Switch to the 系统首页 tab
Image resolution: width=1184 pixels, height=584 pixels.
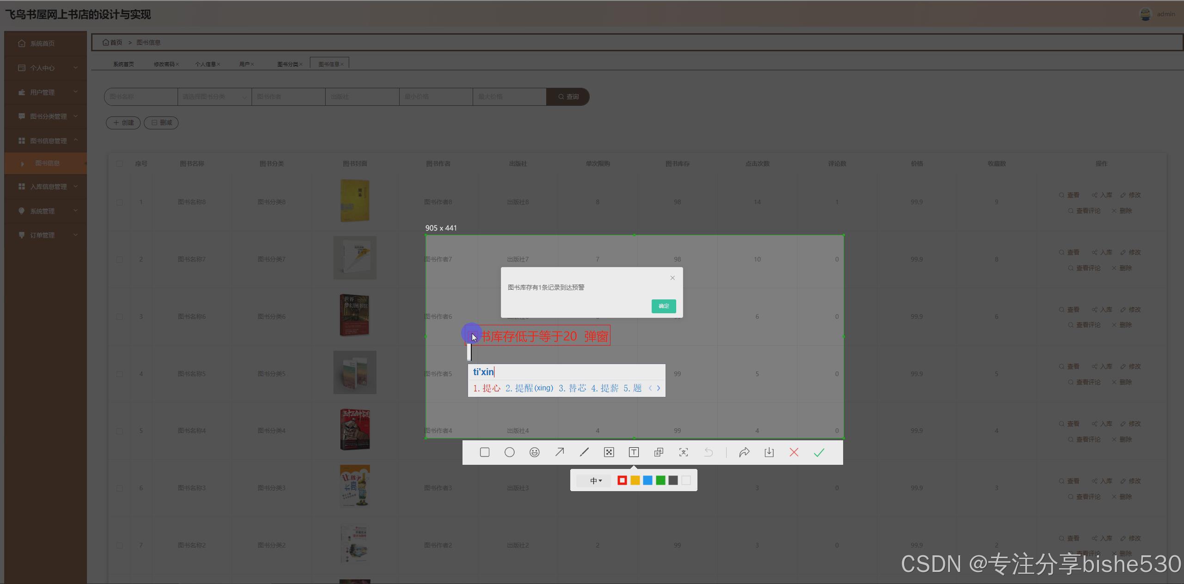123,64
